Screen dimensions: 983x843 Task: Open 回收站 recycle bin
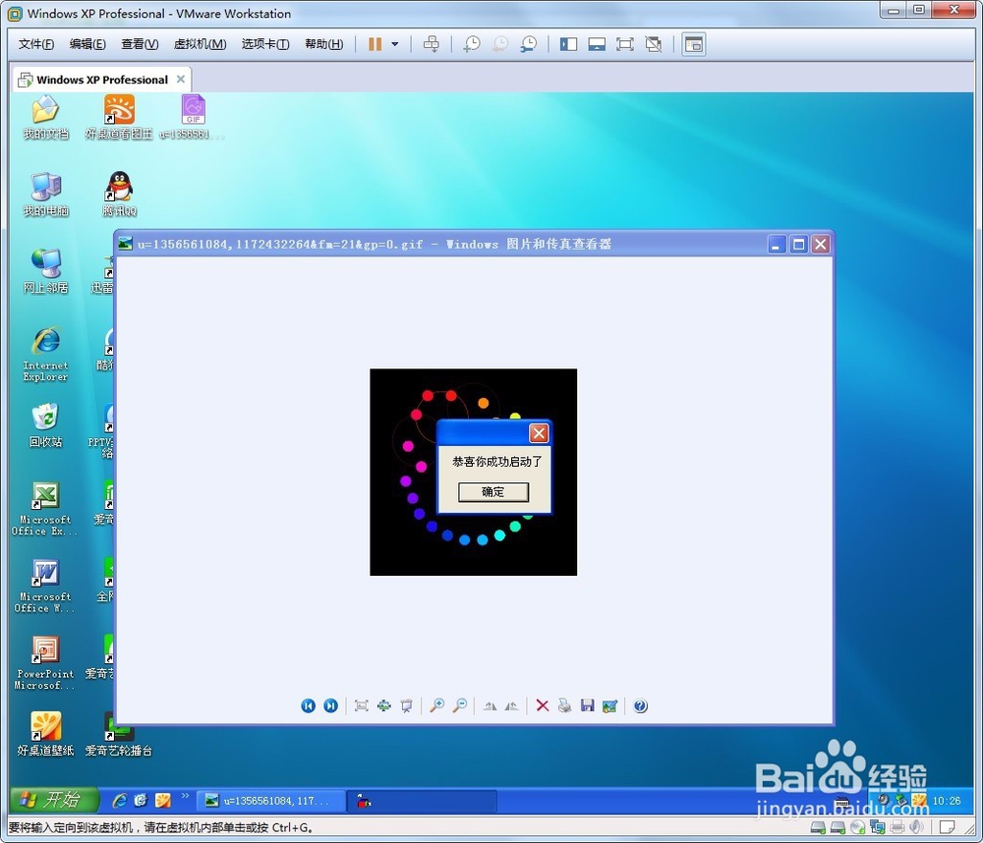(x=45, y=426)
